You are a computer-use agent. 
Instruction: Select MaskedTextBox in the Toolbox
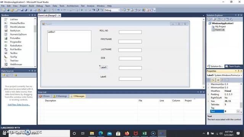[x=17, y=23]
